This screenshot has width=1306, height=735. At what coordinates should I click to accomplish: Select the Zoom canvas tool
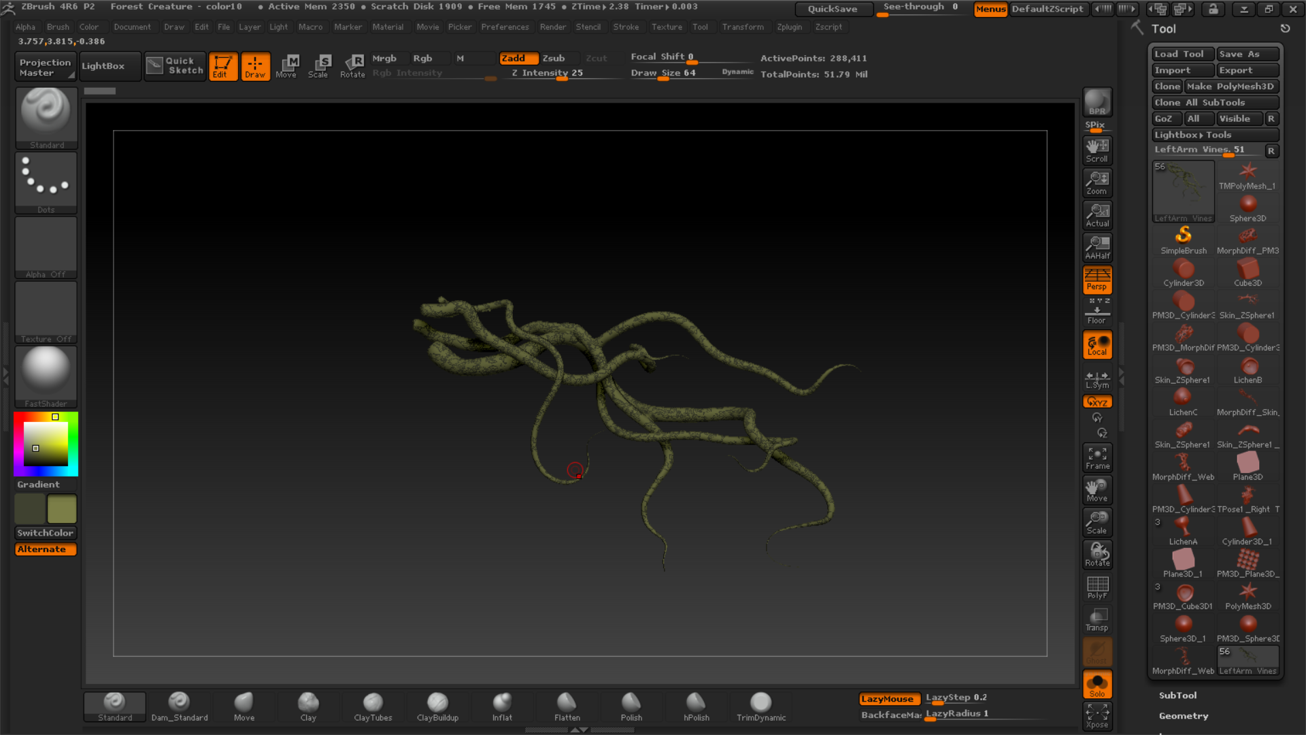(x=1097, y=183)
